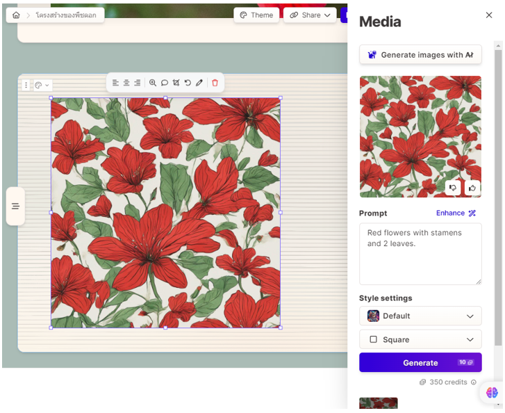
Task: Click the speech bubble comment icon
Action: (x=165, y=83)
